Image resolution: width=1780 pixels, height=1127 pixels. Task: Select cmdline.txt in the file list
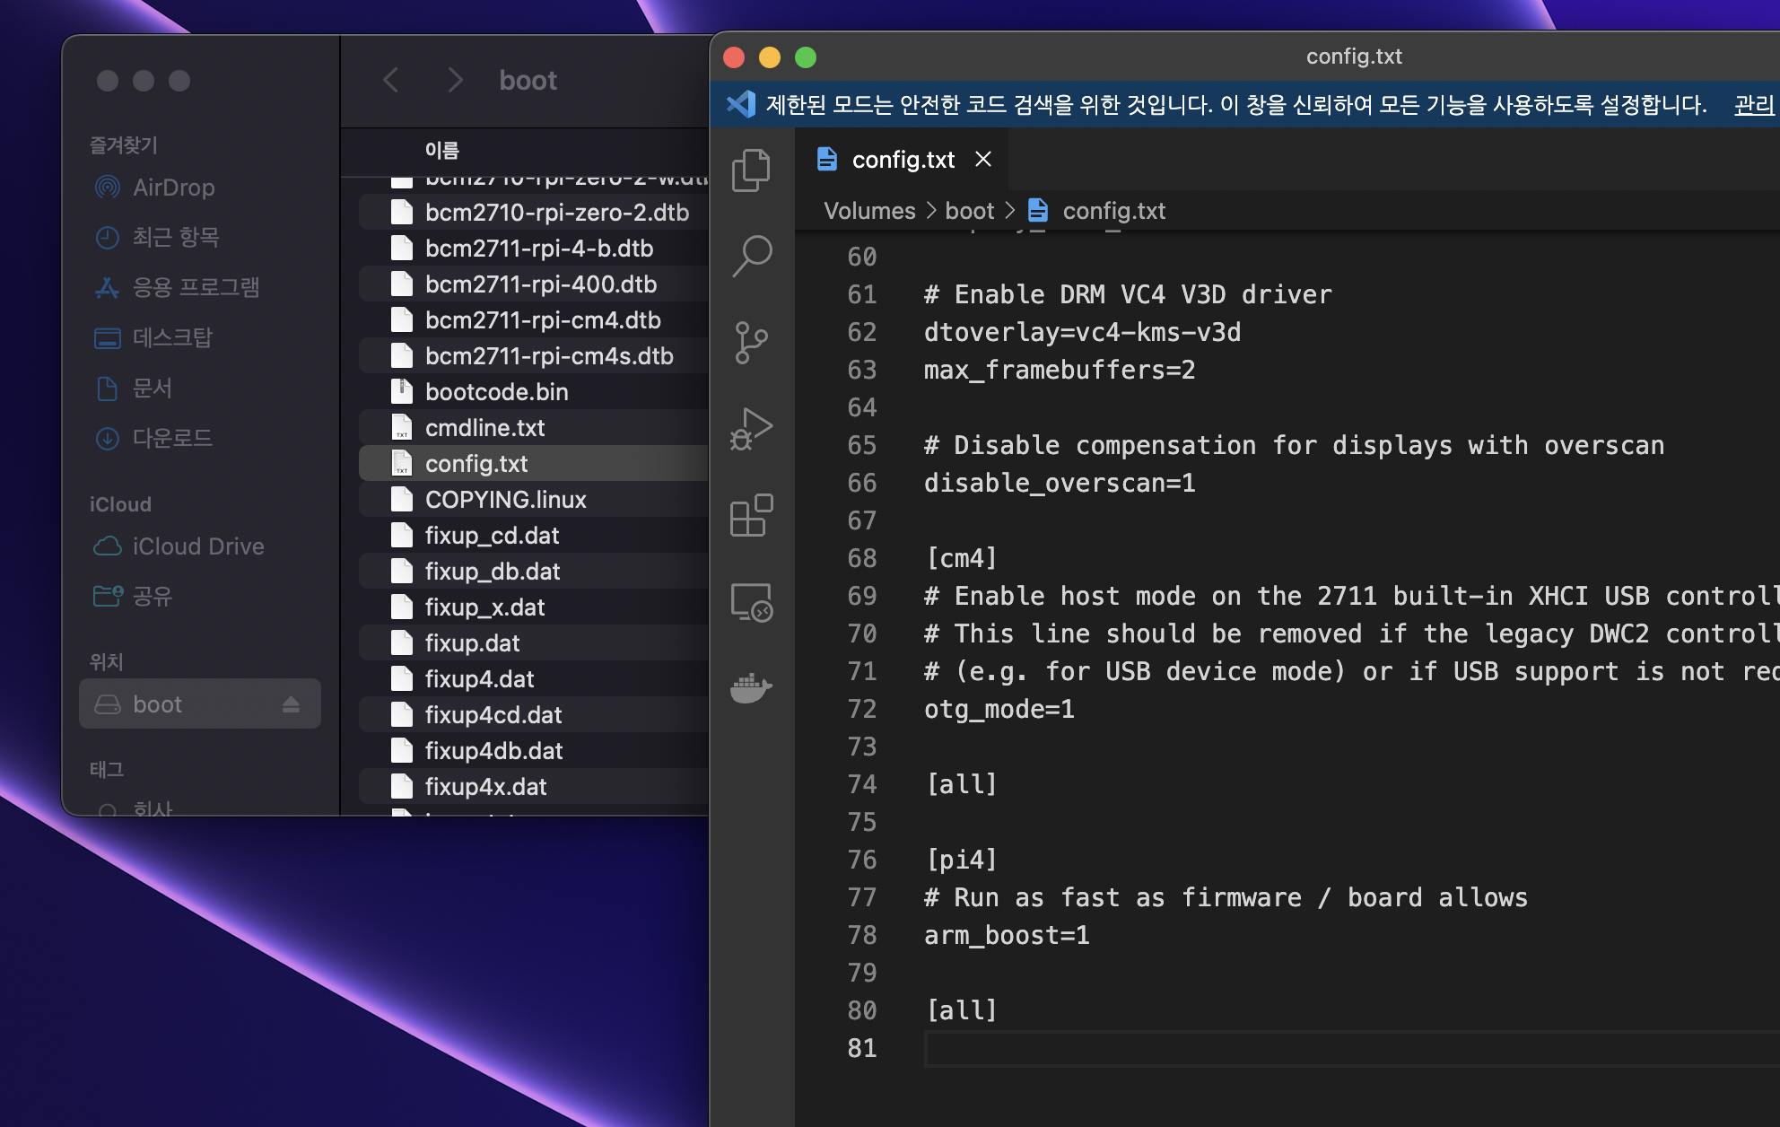tap(484, 428)
